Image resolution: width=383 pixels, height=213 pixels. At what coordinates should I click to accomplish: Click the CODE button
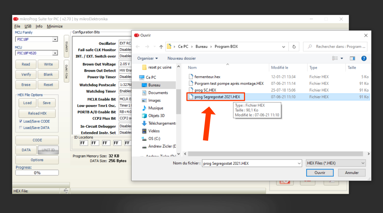[x=37, y=140]
